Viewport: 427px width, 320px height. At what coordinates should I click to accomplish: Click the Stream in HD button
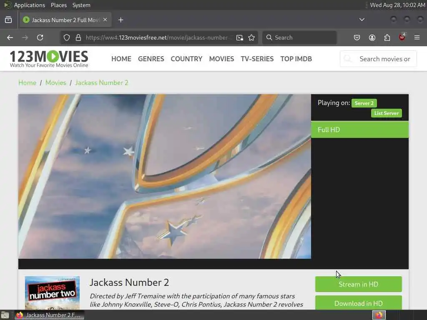click(x=358, y=284)
